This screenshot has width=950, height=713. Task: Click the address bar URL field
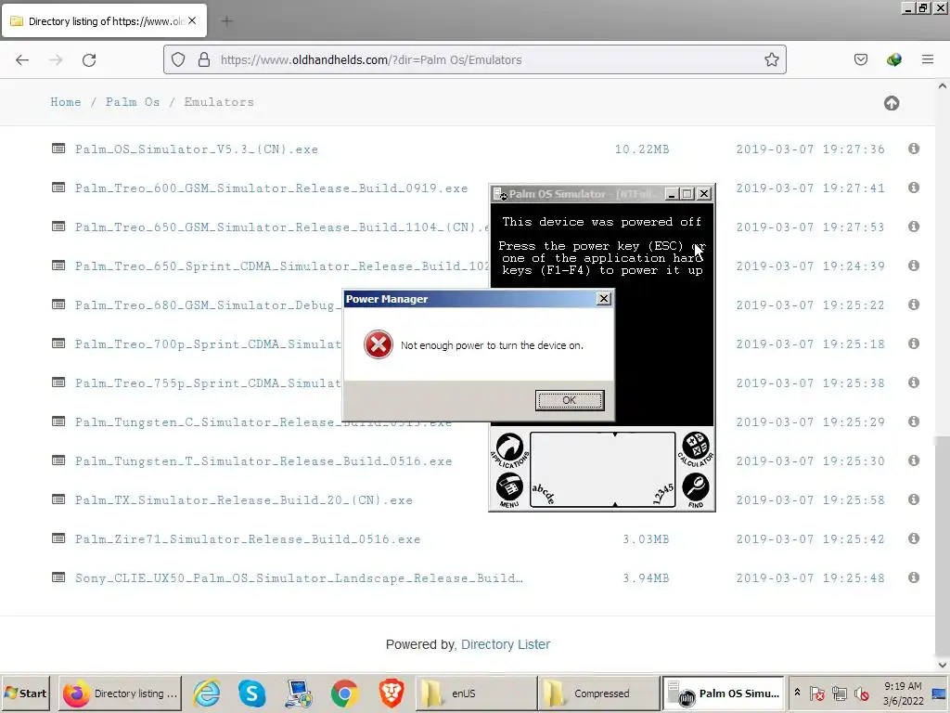[x=474, y=59]
